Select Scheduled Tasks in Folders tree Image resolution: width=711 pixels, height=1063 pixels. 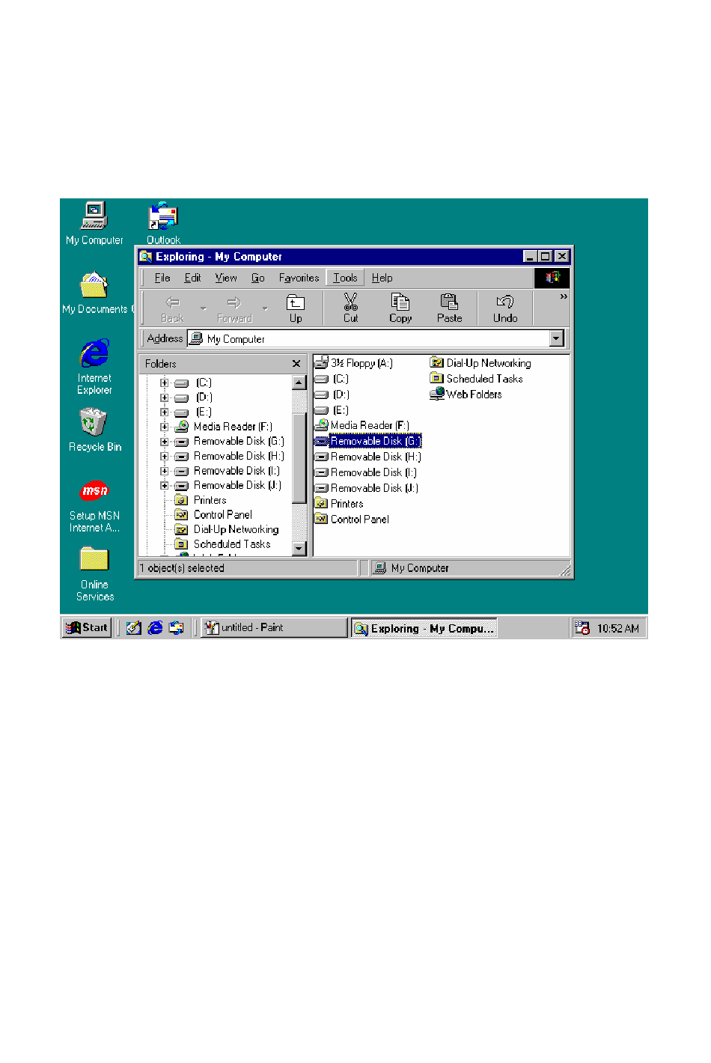click(223, 544)
